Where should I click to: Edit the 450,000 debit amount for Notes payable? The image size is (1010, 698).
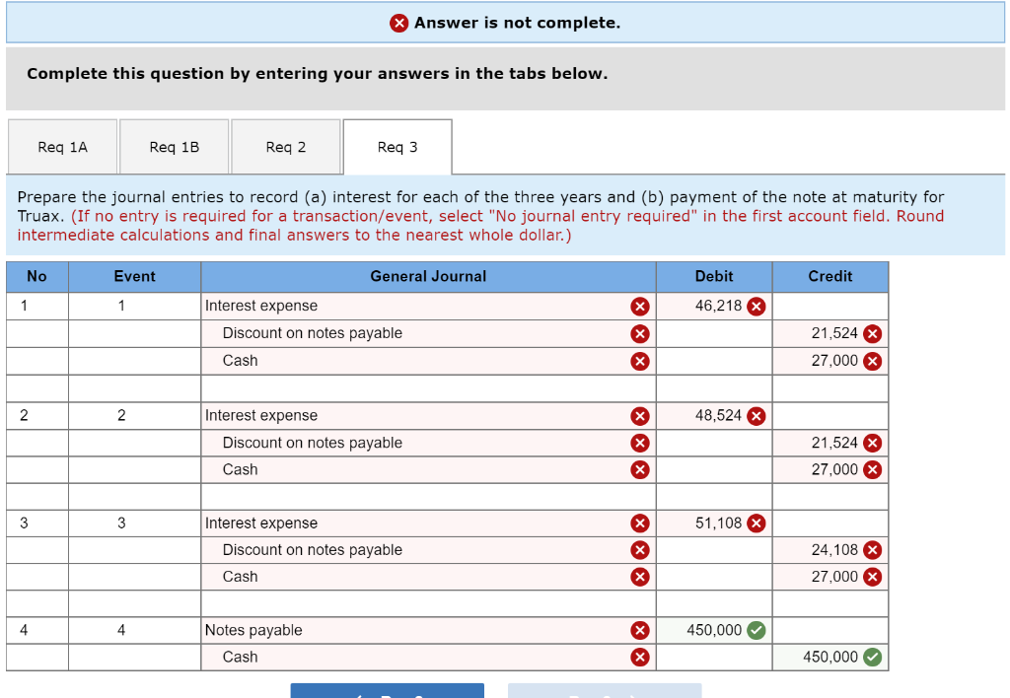point(714,630)
